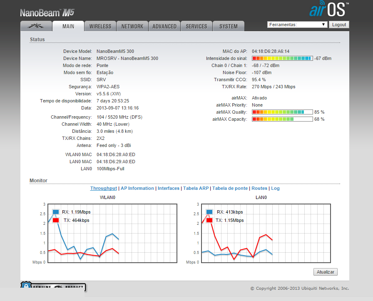Switch to the MAIN tab
The width and height of the screenshot is (373, 301).
[68, 26]
